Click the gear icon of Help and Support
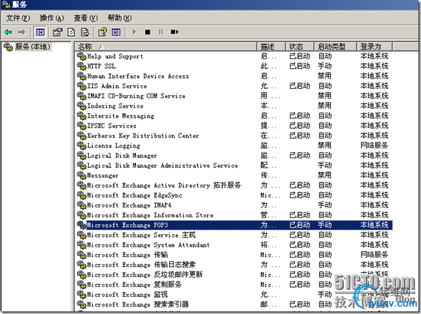 (x=81, y=56)
